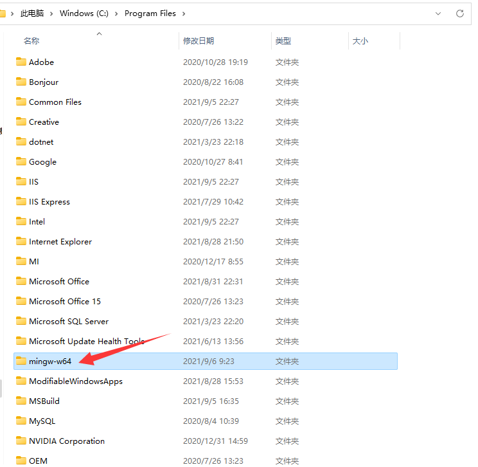Viewport: 478px width, 467px height.
Task: Select the Internet Explorer folder name
Action: pos(60,242)
